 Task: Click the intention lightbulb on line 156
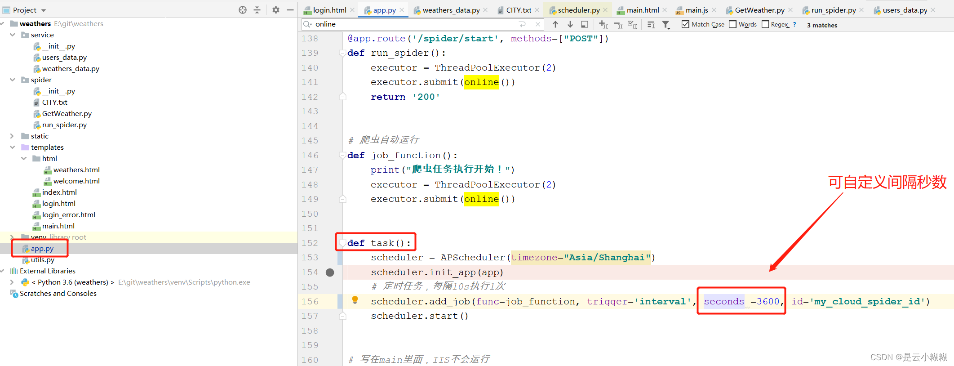point(355,300)
